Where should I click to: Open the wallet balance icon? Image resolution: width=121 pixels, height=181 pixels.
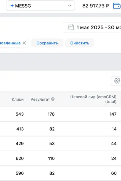tap(117, 6)
